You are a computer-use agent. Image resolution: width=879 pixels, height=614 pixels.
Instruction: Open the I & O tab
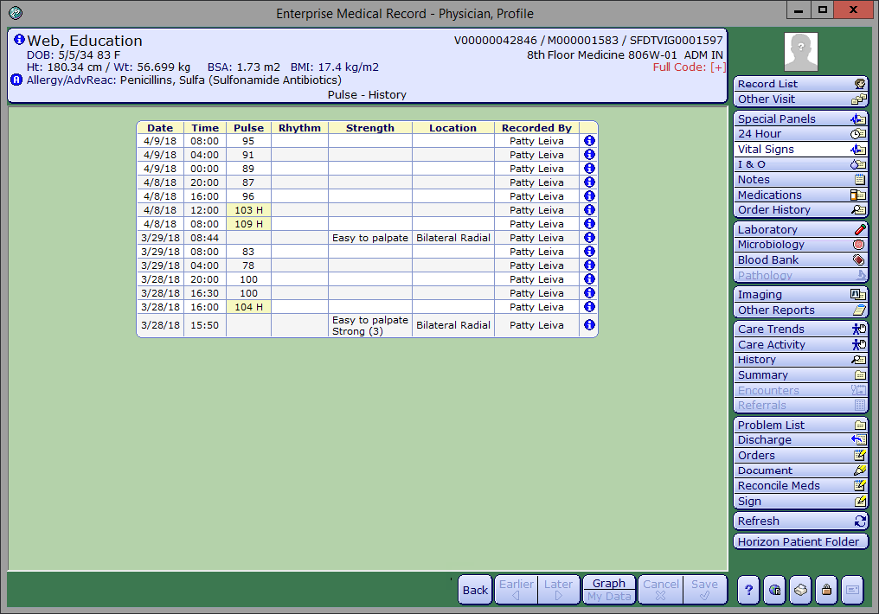[800, 163]
